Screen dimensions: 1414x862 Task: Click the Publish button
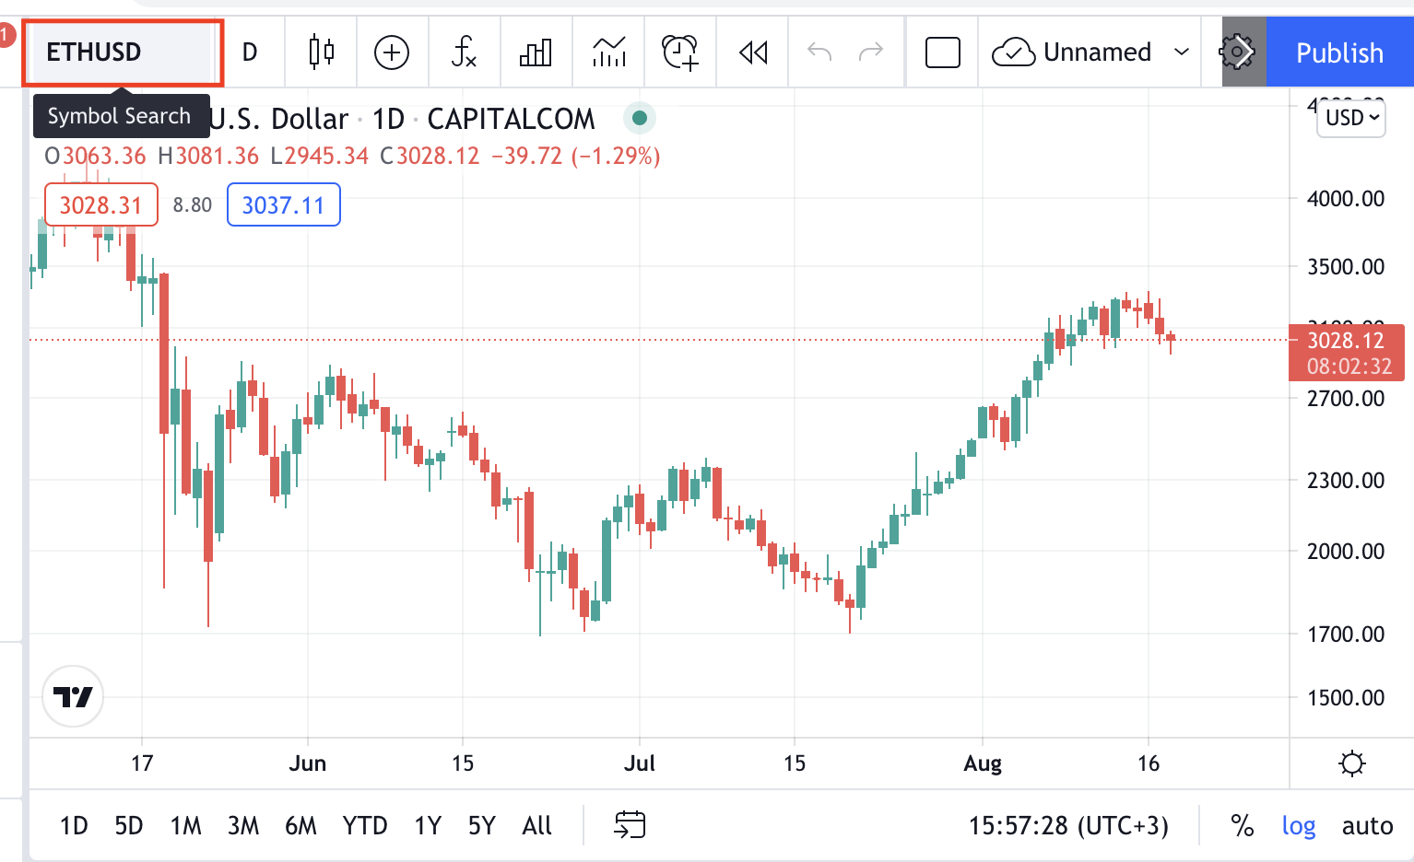1339,52
